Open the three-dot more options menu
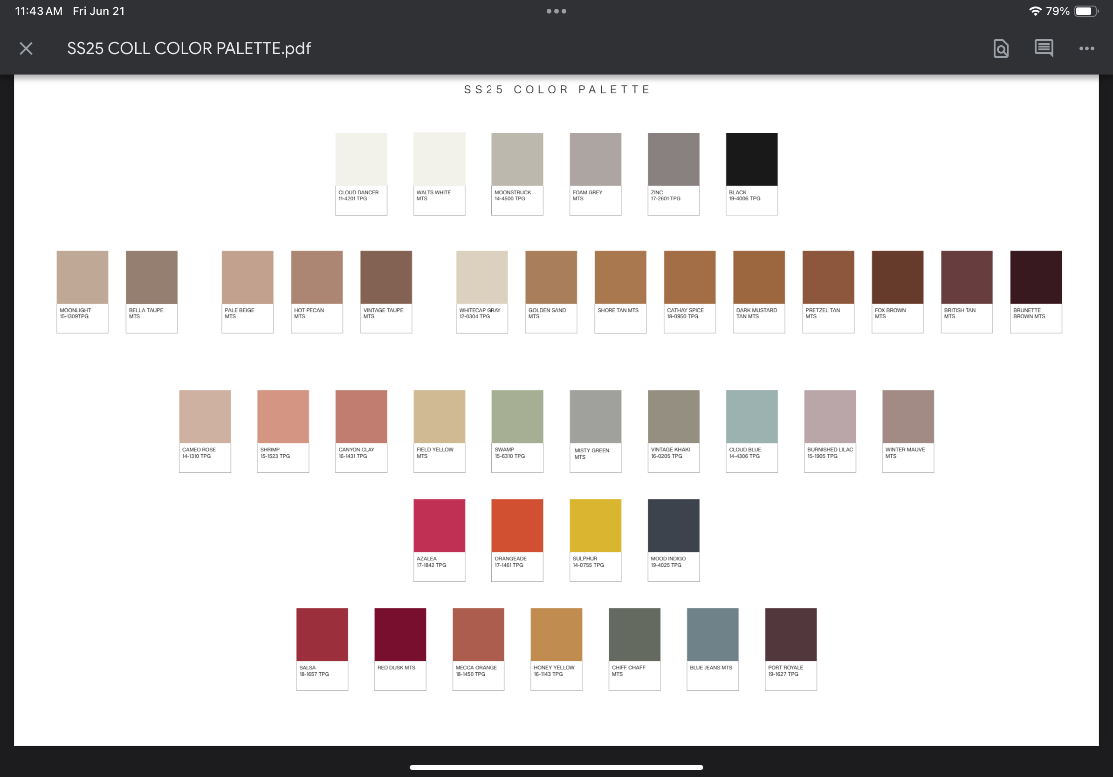Screen dimensions: 1113x777 click(1086, 48)
